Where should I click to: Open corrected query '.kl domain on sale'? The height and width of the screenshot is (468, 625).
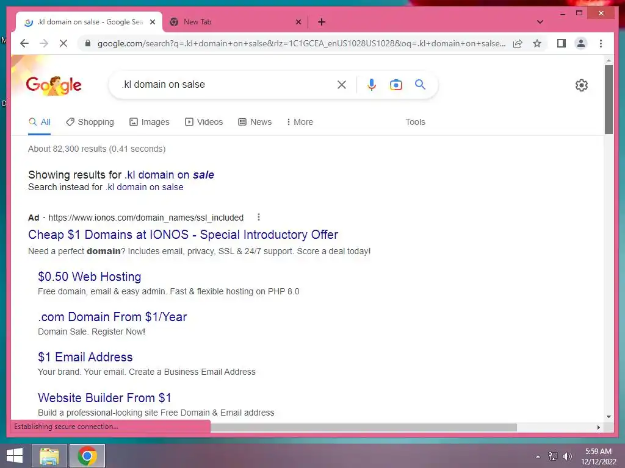pyautogui.click(x=170, y=175)
